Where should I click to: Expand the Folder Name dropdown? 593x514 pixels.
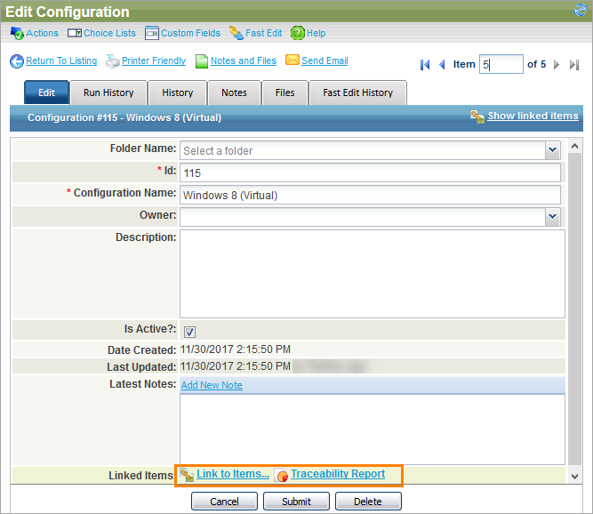pyautogui.click(x=552, y=150)
